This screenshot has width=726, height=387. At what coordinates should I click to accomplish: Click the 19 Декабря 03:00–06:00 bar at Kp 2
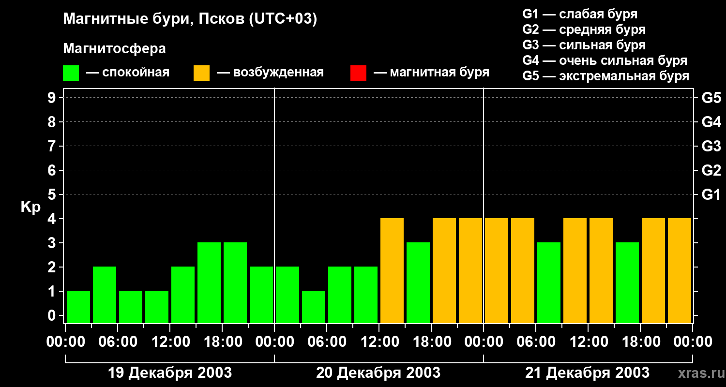click(x=105, y=295)
